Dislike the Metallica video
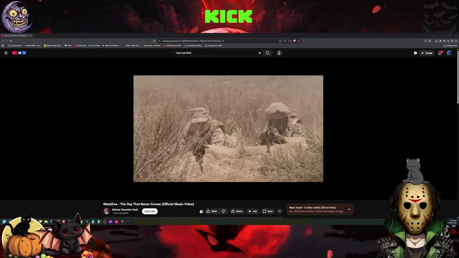The width and height of the screenshot is (459, 258). point(223,211)
